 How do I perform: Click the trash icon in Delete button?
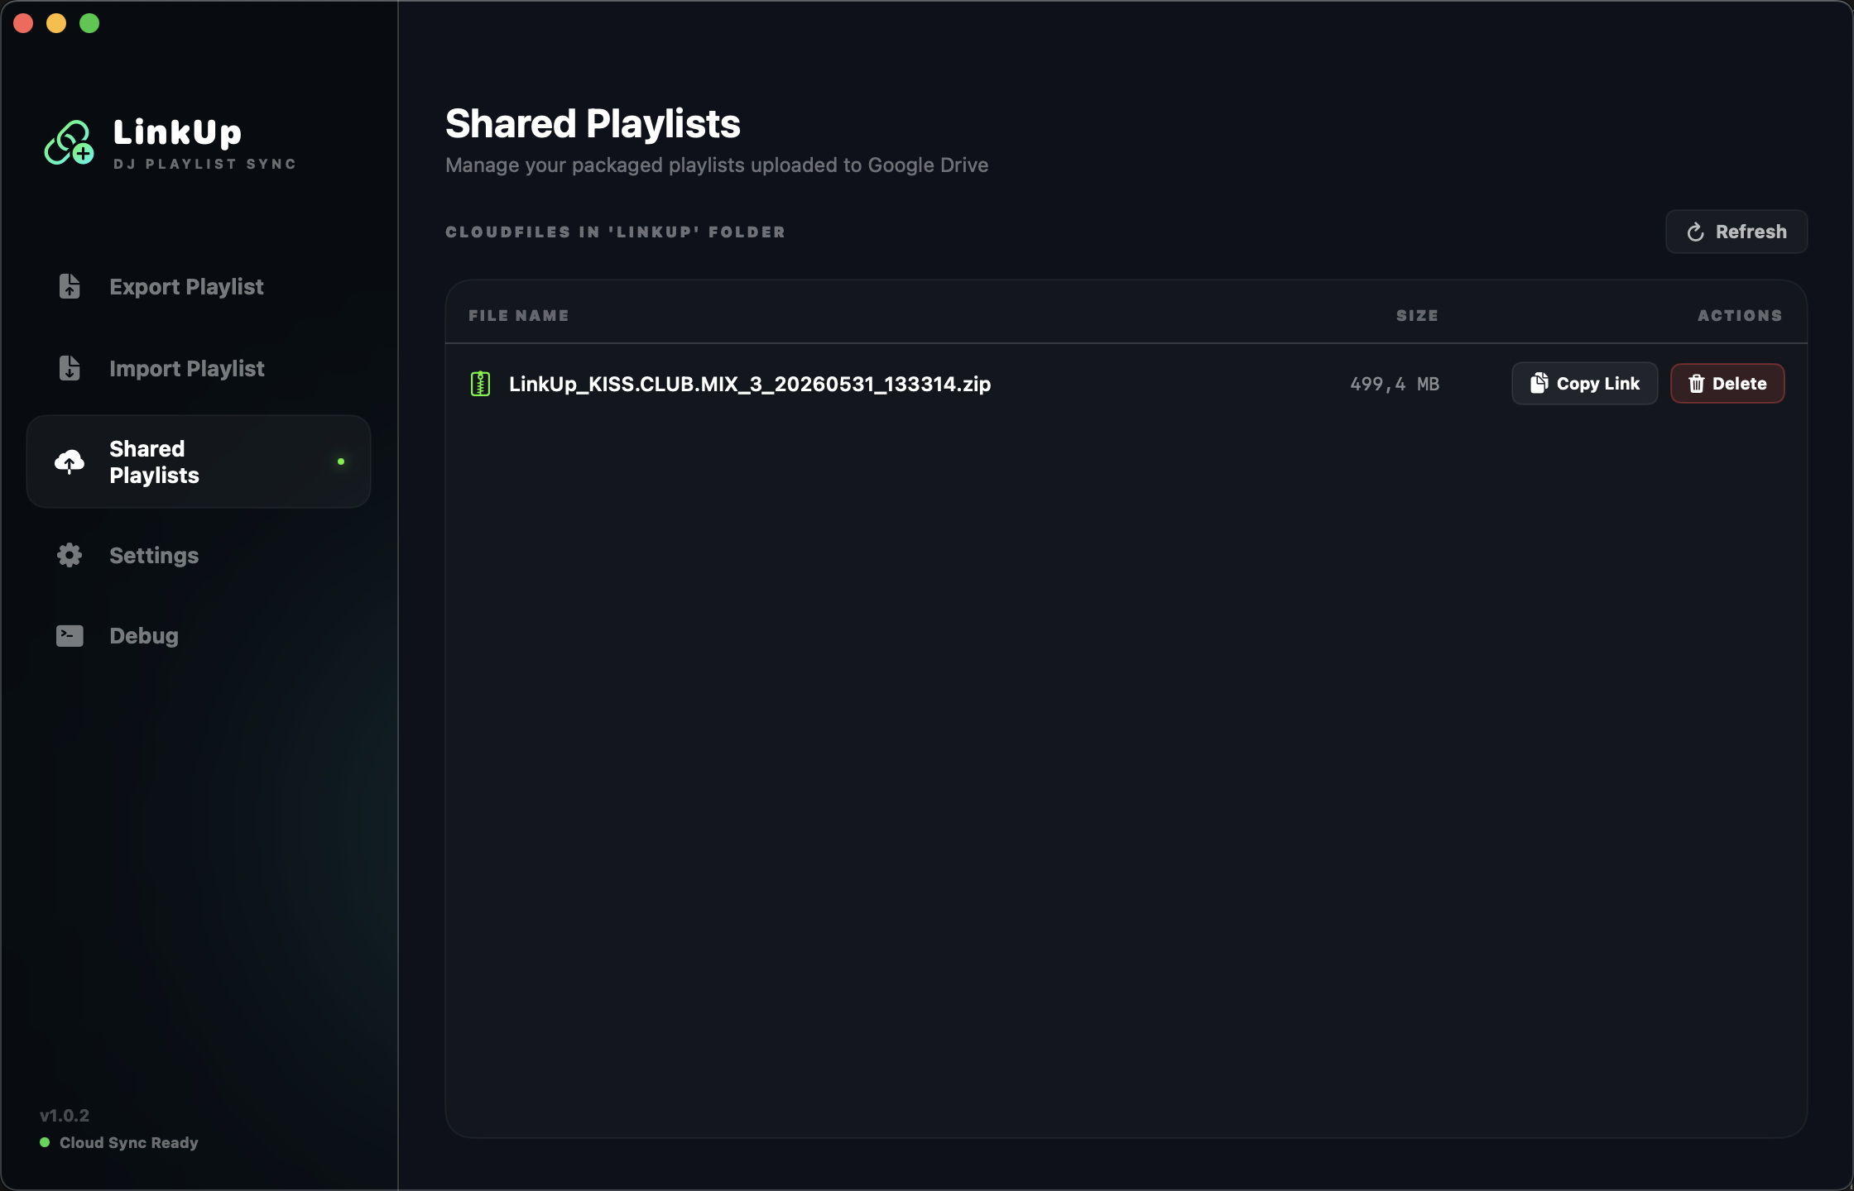coord(1697,384)
